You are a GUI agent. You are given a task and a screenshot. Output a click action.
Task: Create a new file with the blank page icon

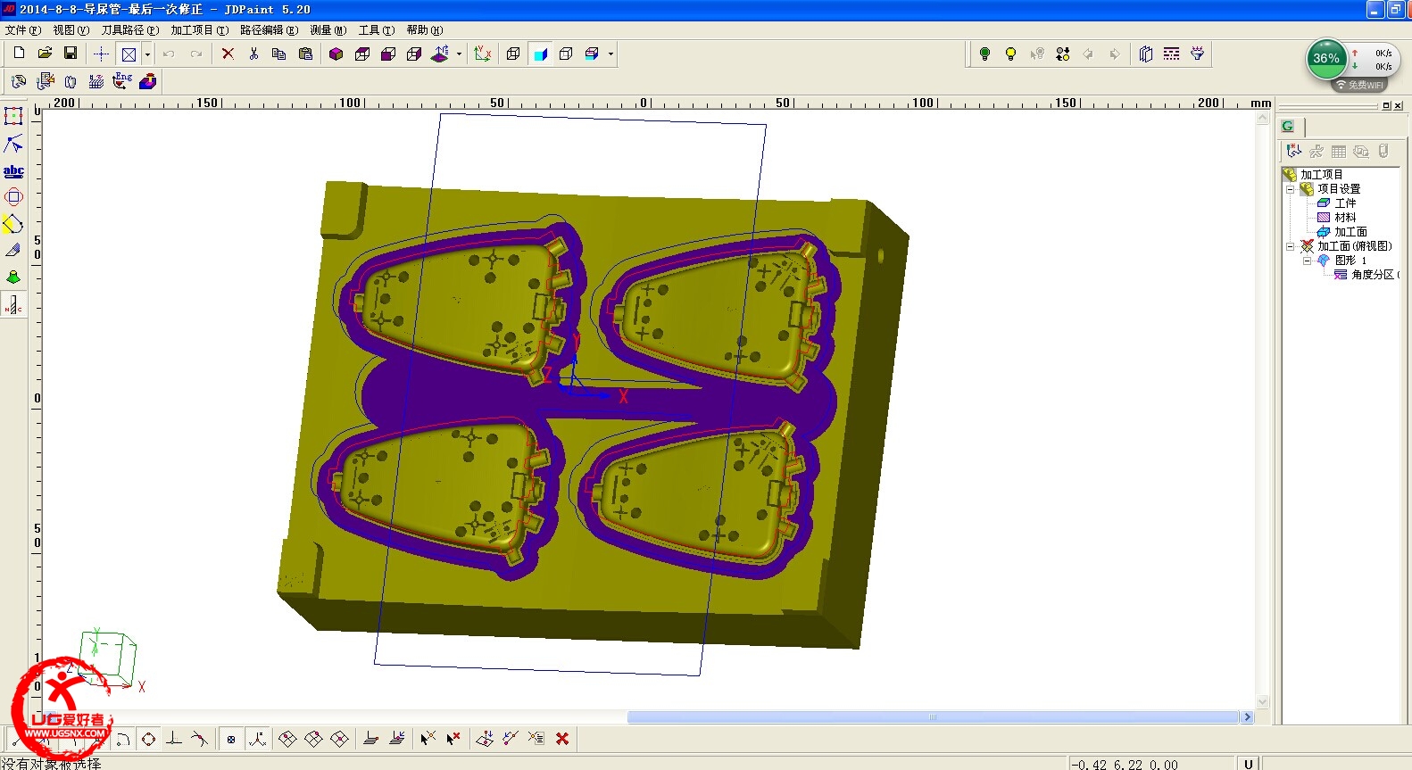pyautogui.click(x=19, y=54)
